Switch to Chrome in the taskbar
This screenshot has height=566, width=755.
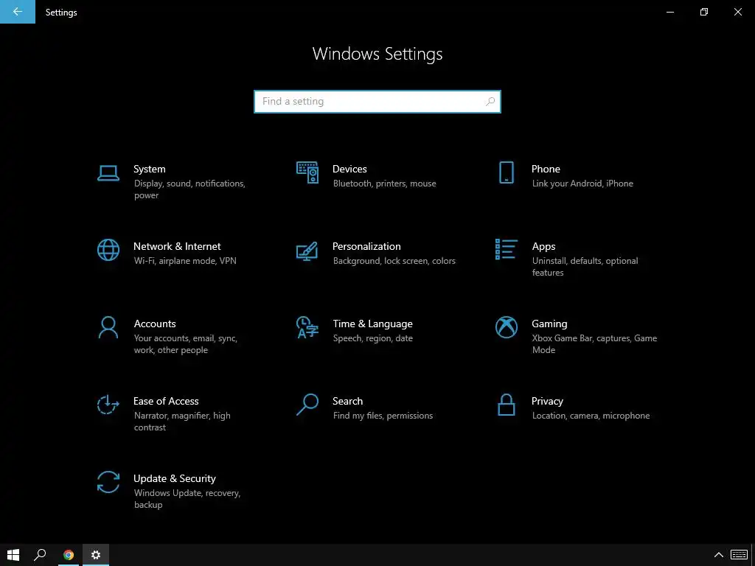pos(69,555)
